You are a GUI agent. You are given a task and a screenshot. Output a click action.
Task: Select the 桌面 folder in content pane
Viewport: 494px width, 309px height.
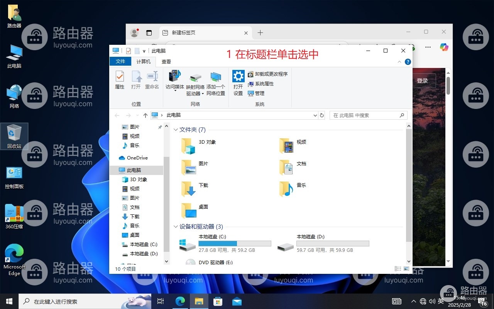coord(195,211)
